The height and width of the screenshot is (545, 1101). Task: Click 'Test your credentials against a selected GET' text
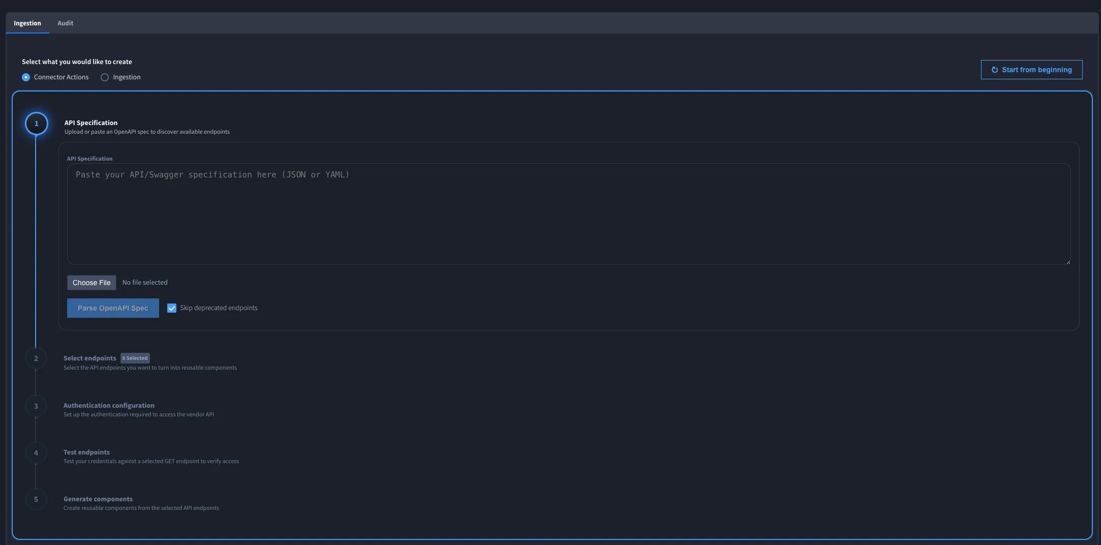click(151, 462)
